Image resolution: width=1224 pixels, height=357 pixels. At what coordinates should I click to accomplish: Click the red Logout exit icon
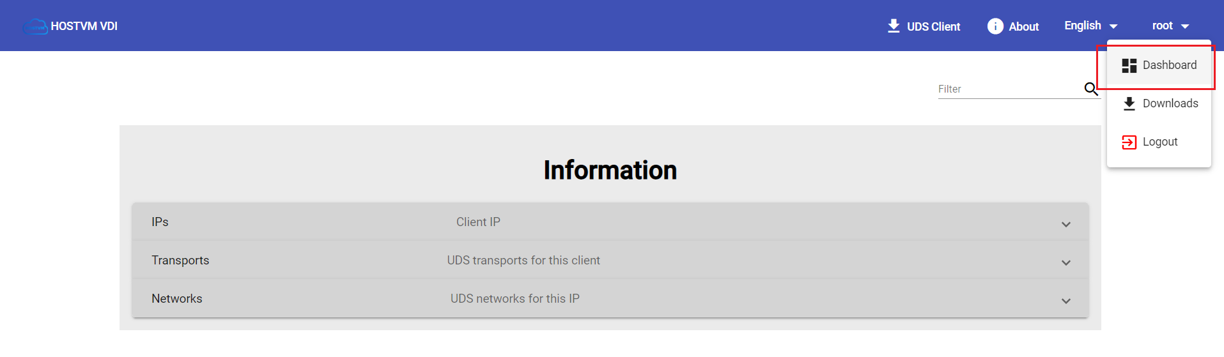click(x=1129, y=142)
